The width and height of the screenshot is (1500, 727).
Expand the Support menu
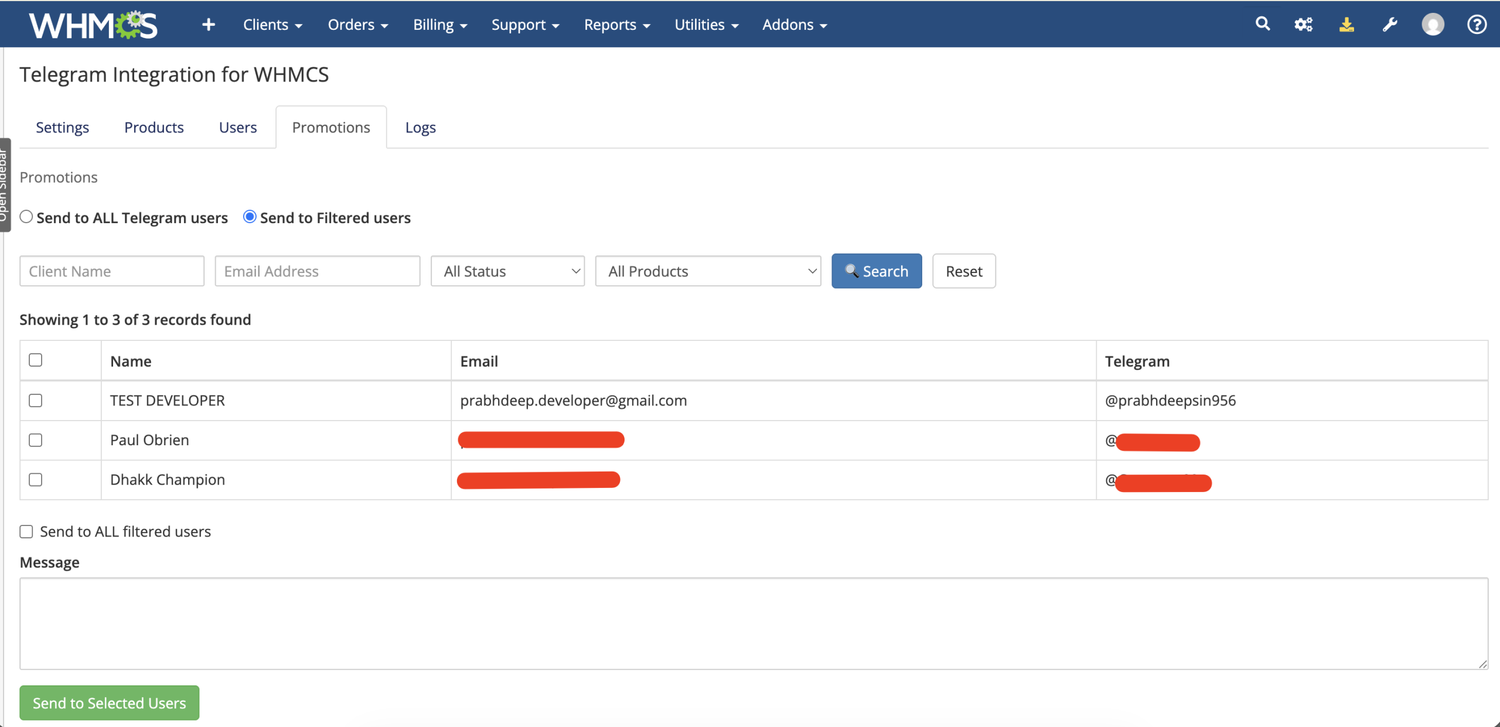click(526, 25)
